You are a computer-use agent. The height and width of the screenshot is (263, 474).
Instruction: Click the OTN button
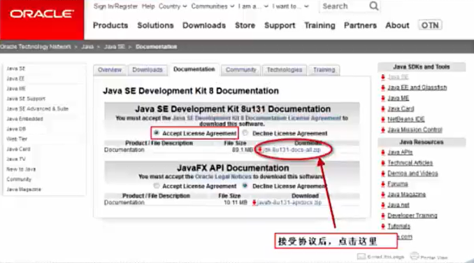(x=430, y=25)
